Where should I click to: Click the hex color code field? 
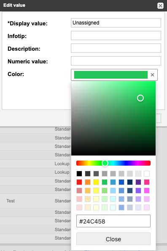(x=113, y=221)
